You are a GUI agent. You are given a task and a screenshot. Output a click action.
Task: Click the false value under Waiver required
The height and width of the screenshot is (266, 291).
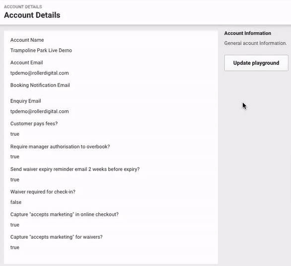point(16,202)
